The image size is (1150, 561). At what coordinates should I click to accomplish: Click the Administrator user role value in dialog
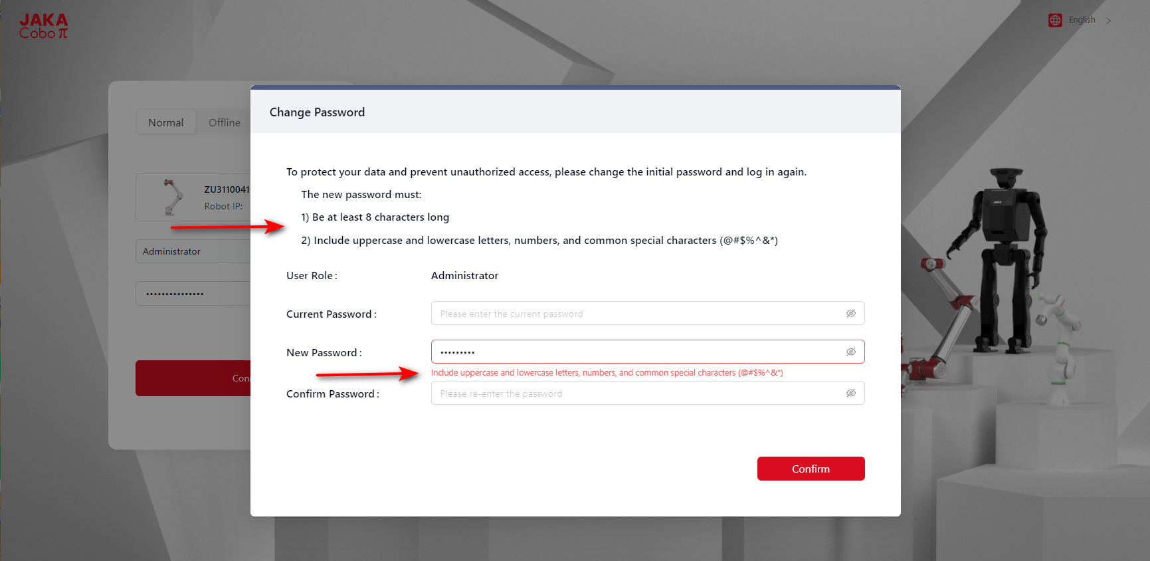(x=464, y=276)
